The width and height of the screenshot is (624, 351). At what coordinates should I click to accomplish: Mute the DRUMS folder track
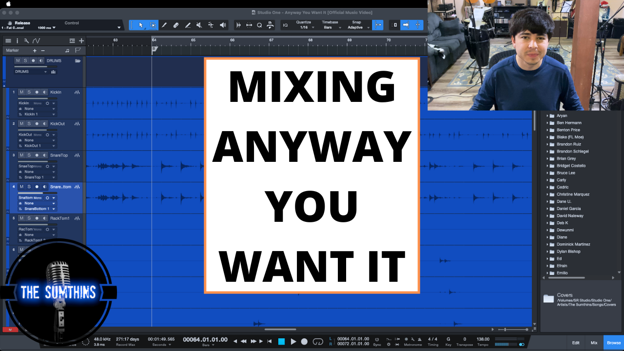18,61
